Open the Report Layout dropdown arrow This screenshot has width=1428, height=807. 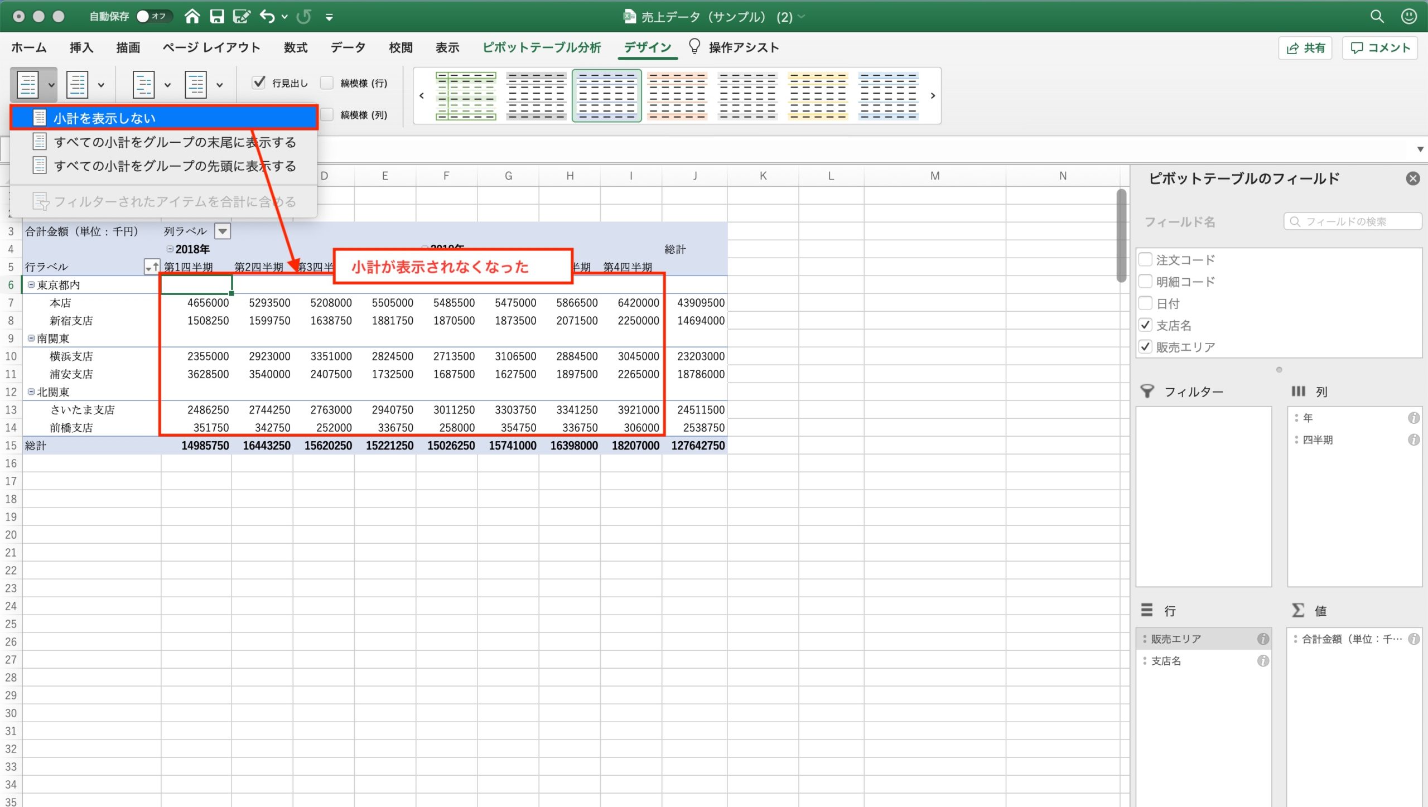tap(167, 85)
